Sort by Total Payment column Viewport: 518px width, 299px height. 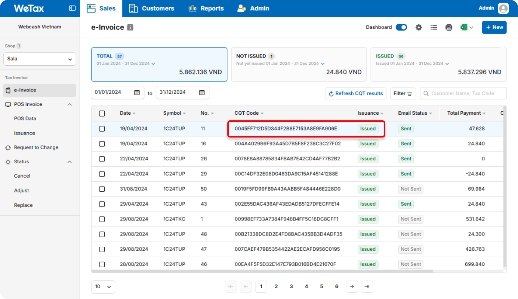point(466,113)
